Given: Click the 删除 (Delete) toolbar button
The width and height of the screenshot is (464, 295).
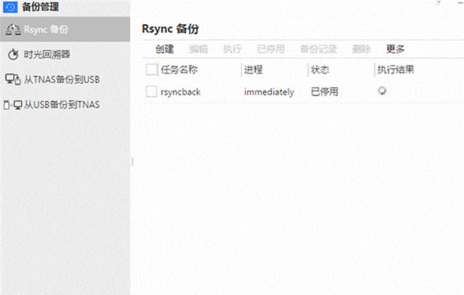Looking at the screenshot, I should (x=361, y=49).
